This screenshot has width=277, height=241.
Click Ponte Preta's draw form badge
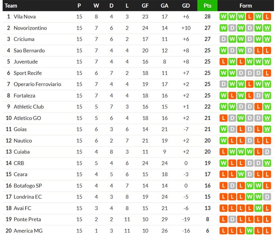tap(232, 219)
